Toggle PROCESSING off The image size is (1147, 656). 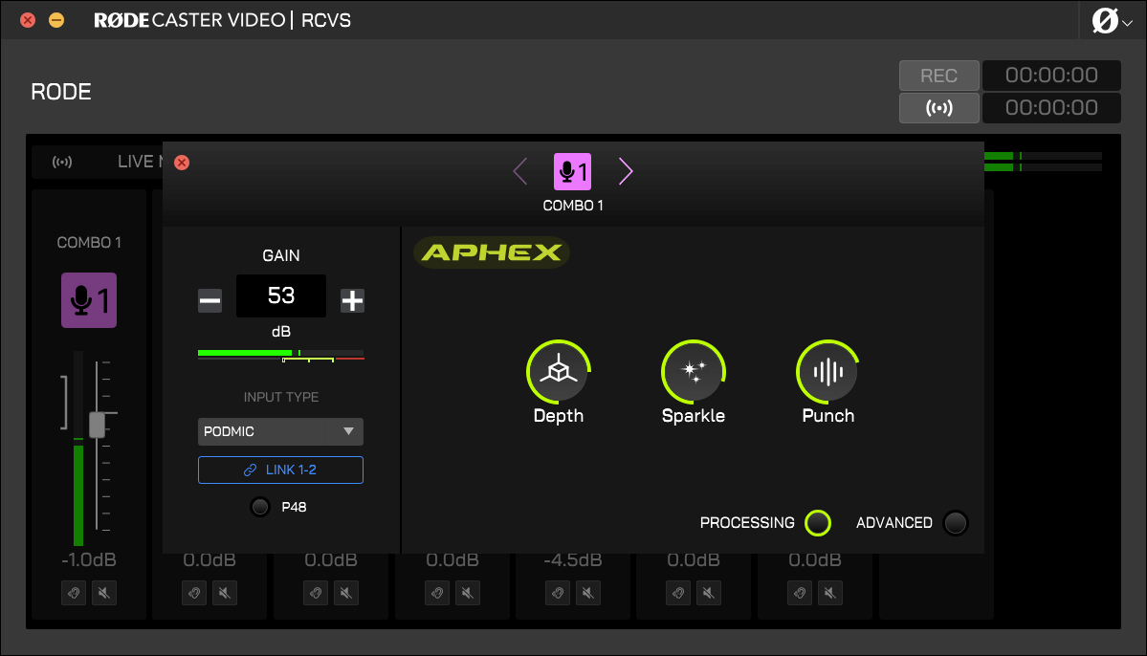pyautogui.click(x=817, y=523)
